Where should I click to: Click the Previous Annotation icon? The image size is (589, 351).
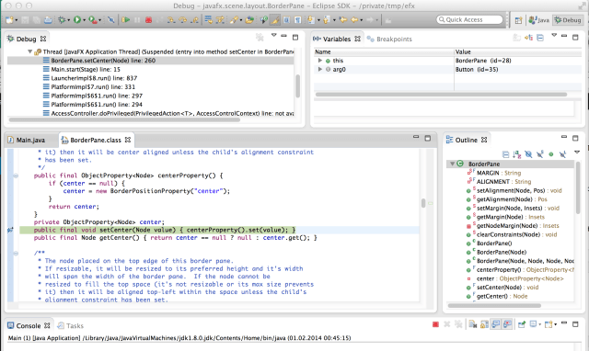click(327, 20)
